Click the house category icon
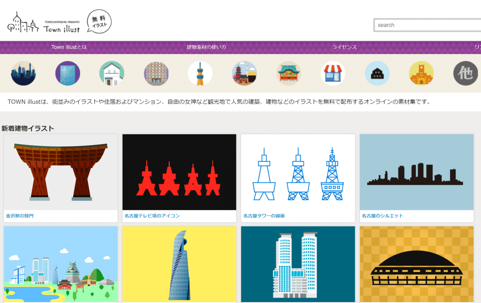The width and height of the screenshot is (481, 303). point(112,73)
